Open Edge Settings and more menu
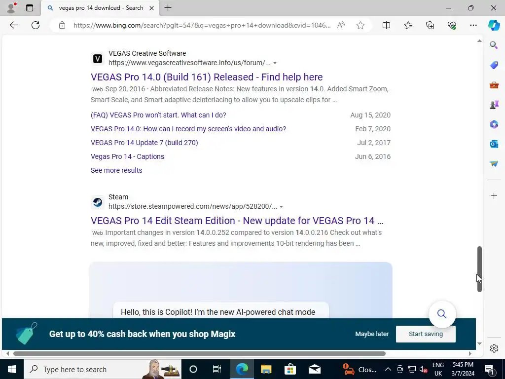The height and width of the screenshot is (379, 505). [x=473, y=25]
